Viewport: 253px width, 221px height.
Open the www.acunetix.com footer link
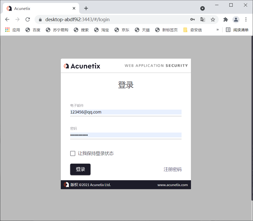pyautogui.click(x=172, y=185)
